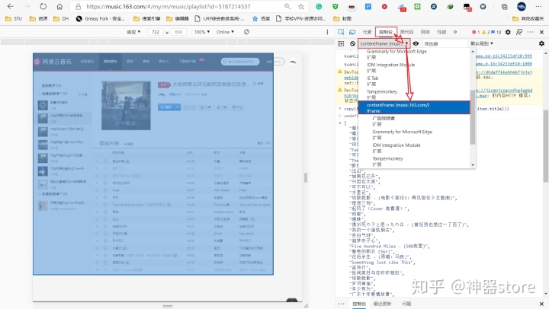Image resolution: width=549 pixels, height=309 pixels.
Task: Click the console filter input
Action: click(x=445, y=43)
